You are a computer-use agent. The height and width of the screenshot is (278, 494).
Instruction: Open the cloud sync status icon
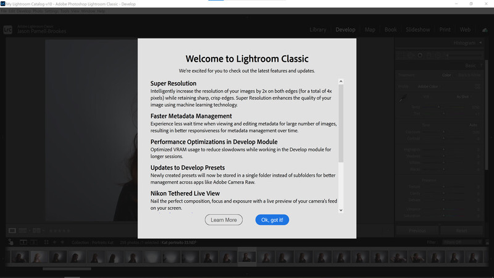485,30
